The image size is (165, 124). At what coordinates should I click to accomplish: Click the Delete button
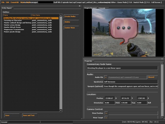tap(71, 22)
